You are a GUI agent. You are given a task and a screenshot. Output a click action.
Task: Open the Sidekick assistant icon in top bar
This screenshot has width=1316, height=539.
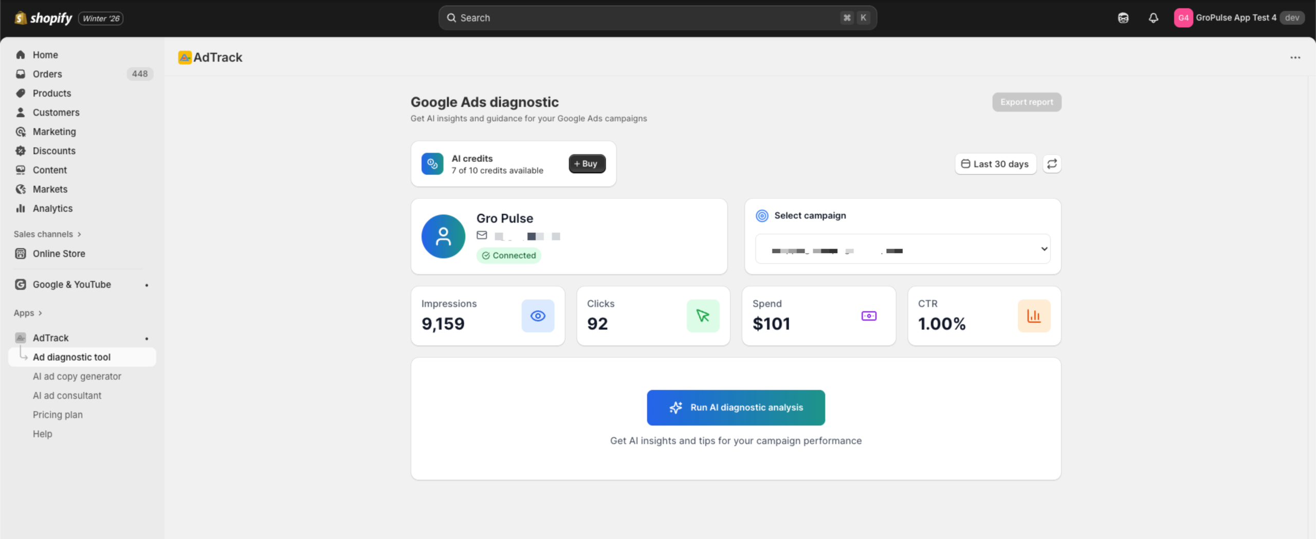click(x=1123, y=18)
